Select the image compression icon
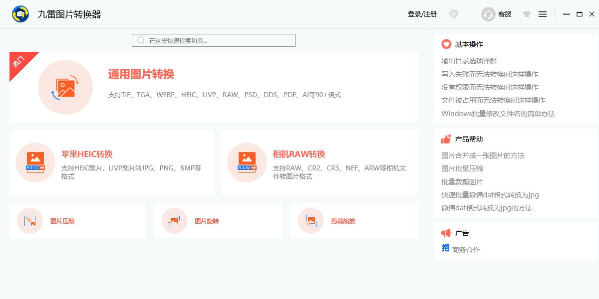 point(30,221)
